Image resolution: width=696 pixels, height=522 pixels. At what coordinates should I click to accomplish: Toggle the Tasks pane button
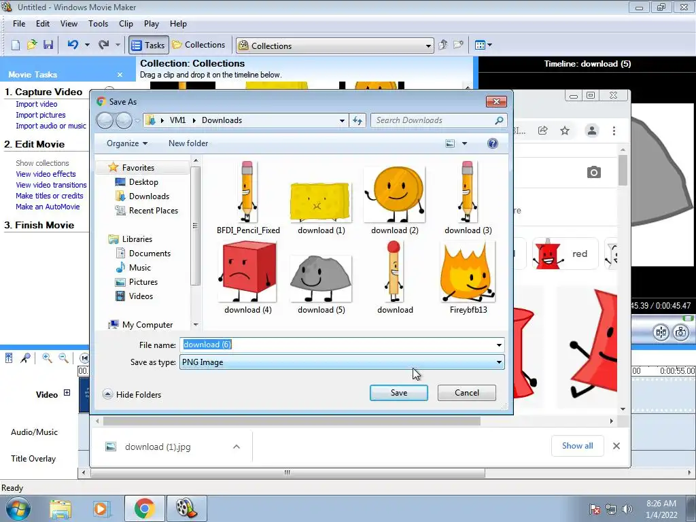149,46
